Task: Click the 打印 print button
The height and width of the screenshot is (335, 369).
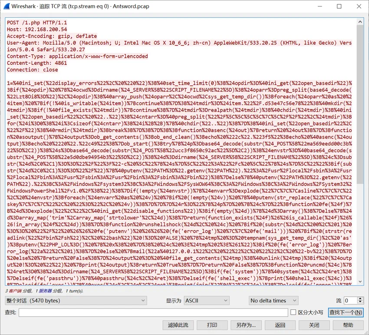Action: tap(212, 325)
